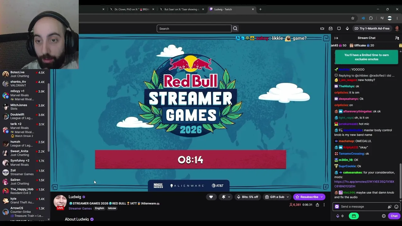Open the user profile avatar menu

click(x=397, y=29)
